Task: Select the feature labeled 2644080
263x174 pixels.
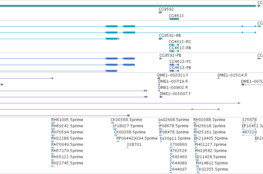Action: point(178,163)
